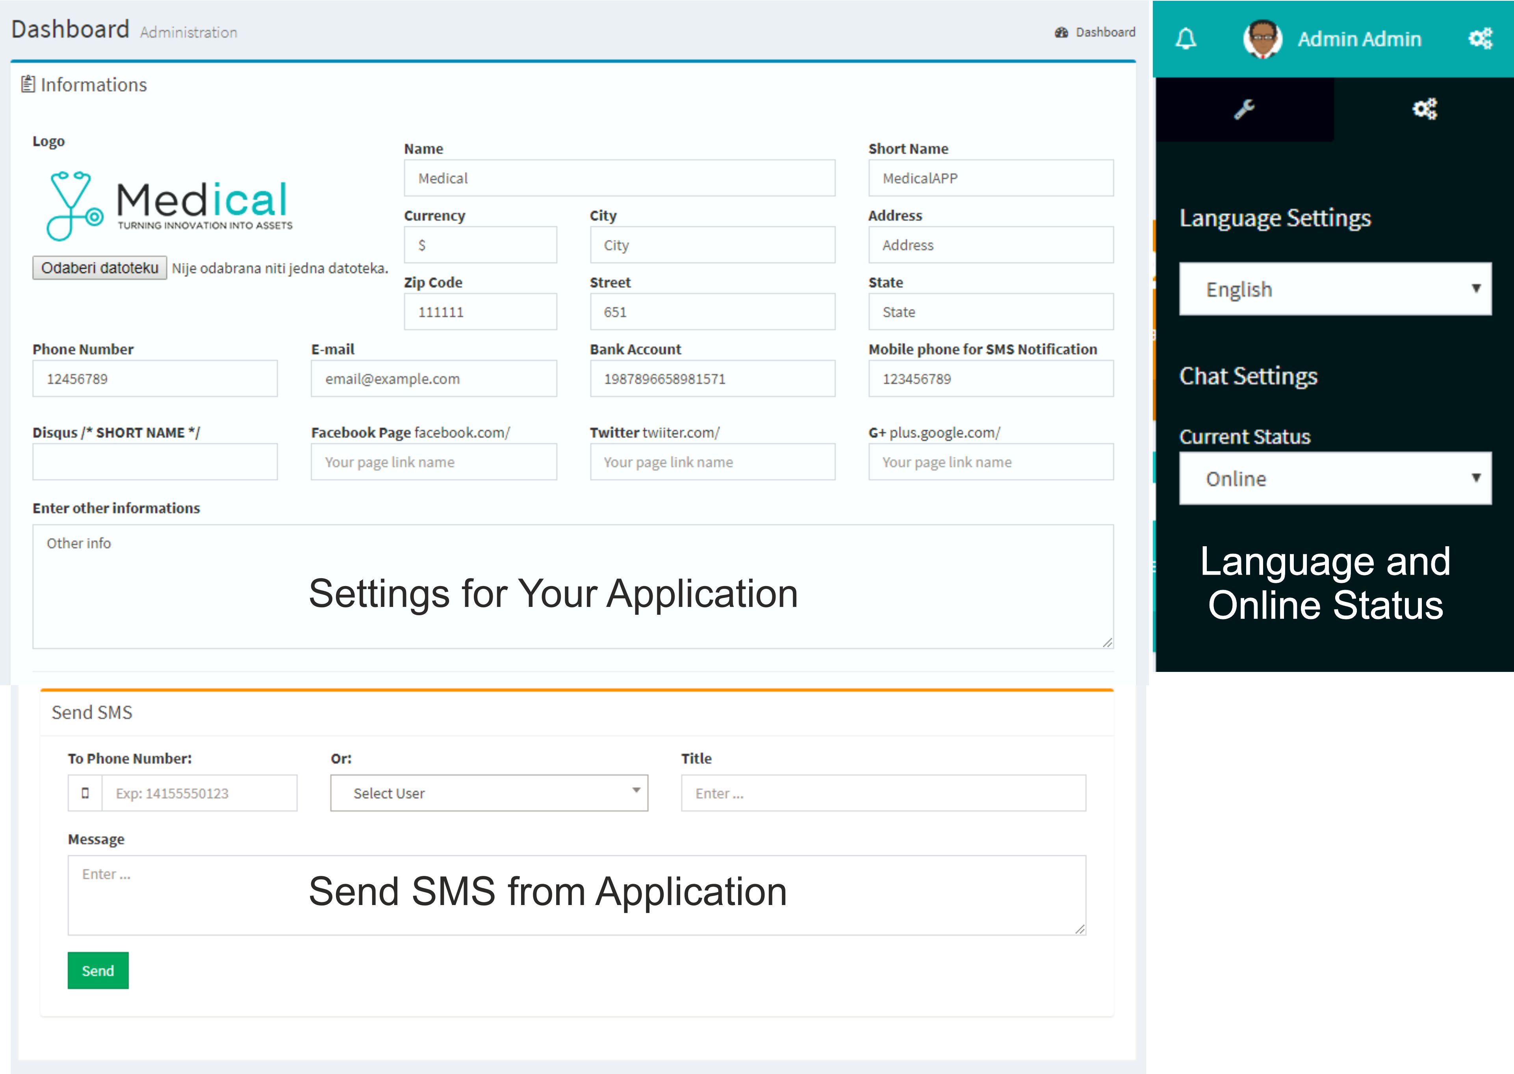This screenshot has height=1074, width=1514.
Task: Open the cogs icon next to Admin Admin
Action: click(1480, 38)
